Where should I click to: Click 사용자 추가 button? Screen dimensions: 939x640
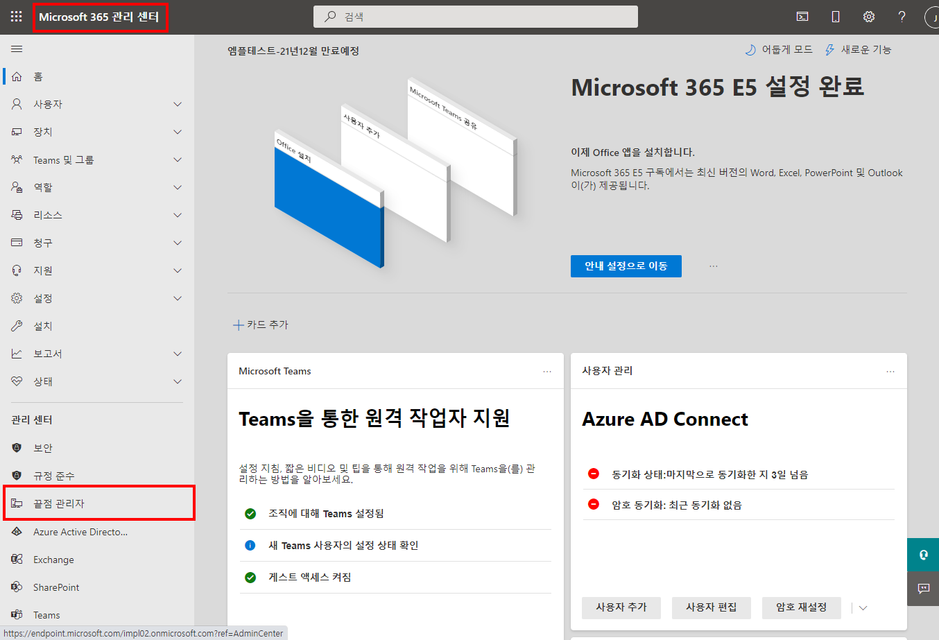click(x=621, y=607)
